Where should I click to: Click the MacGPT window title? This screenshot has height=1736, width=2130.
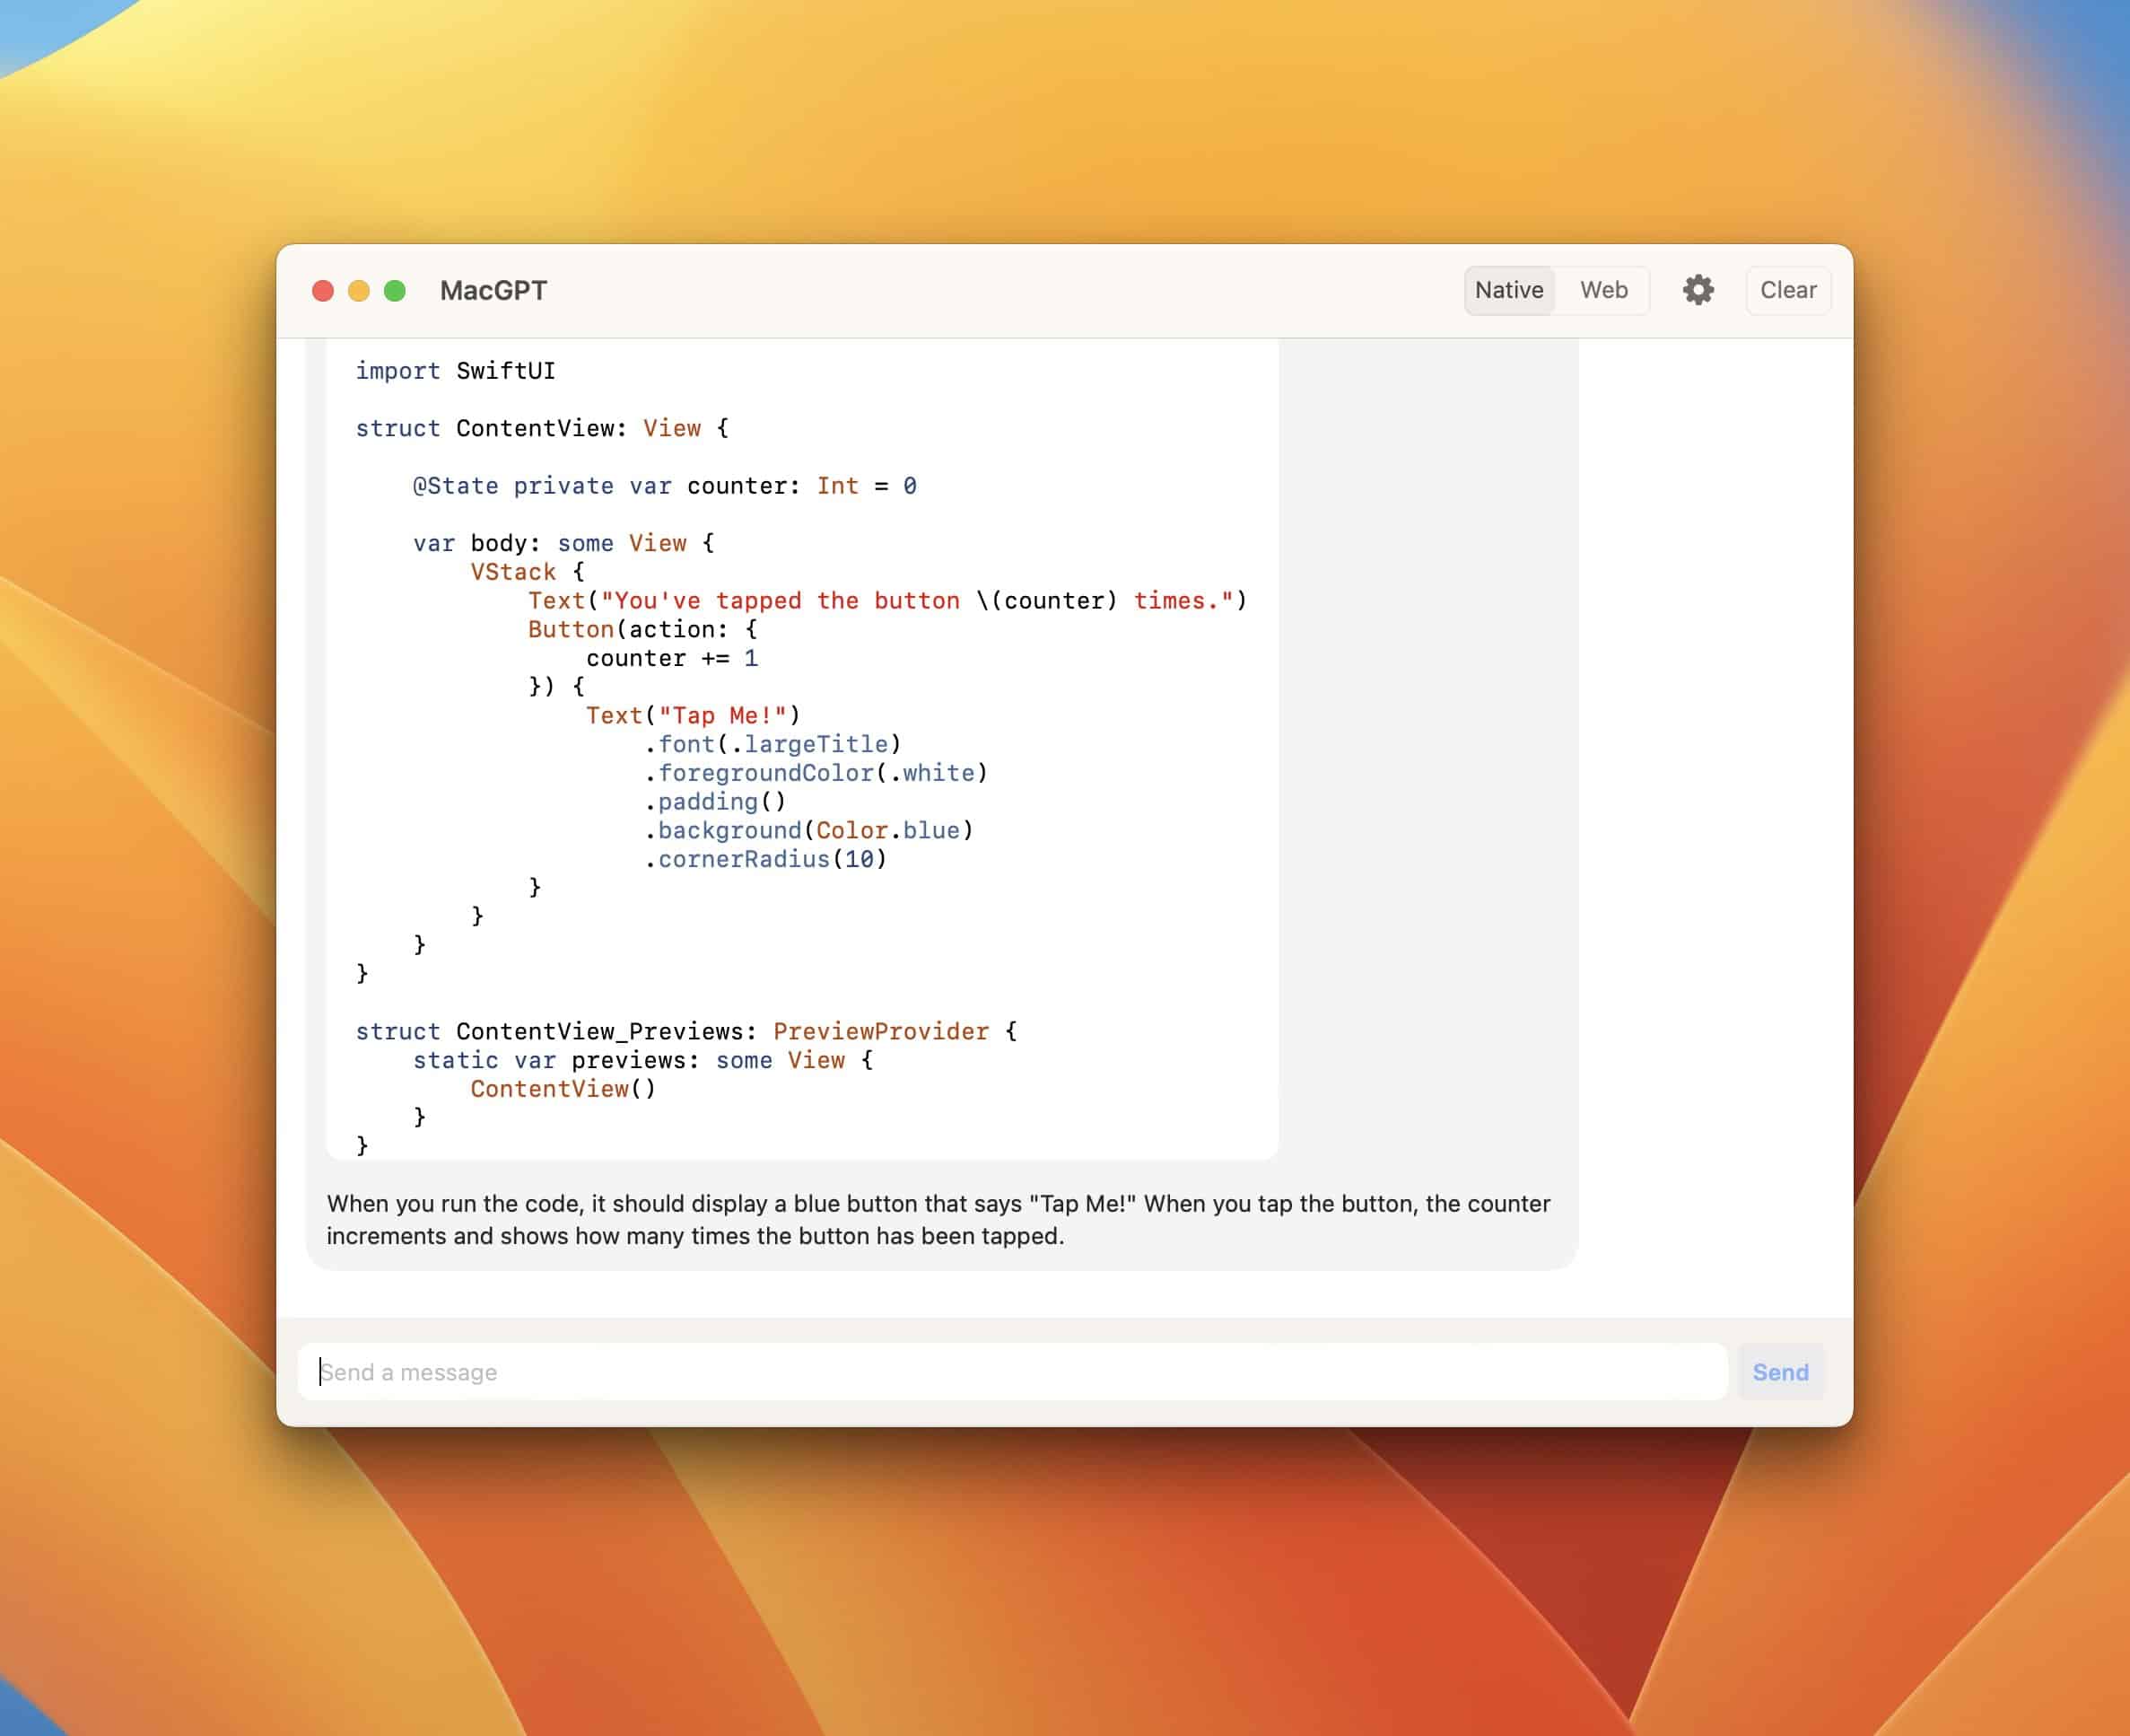coord(493,291)
